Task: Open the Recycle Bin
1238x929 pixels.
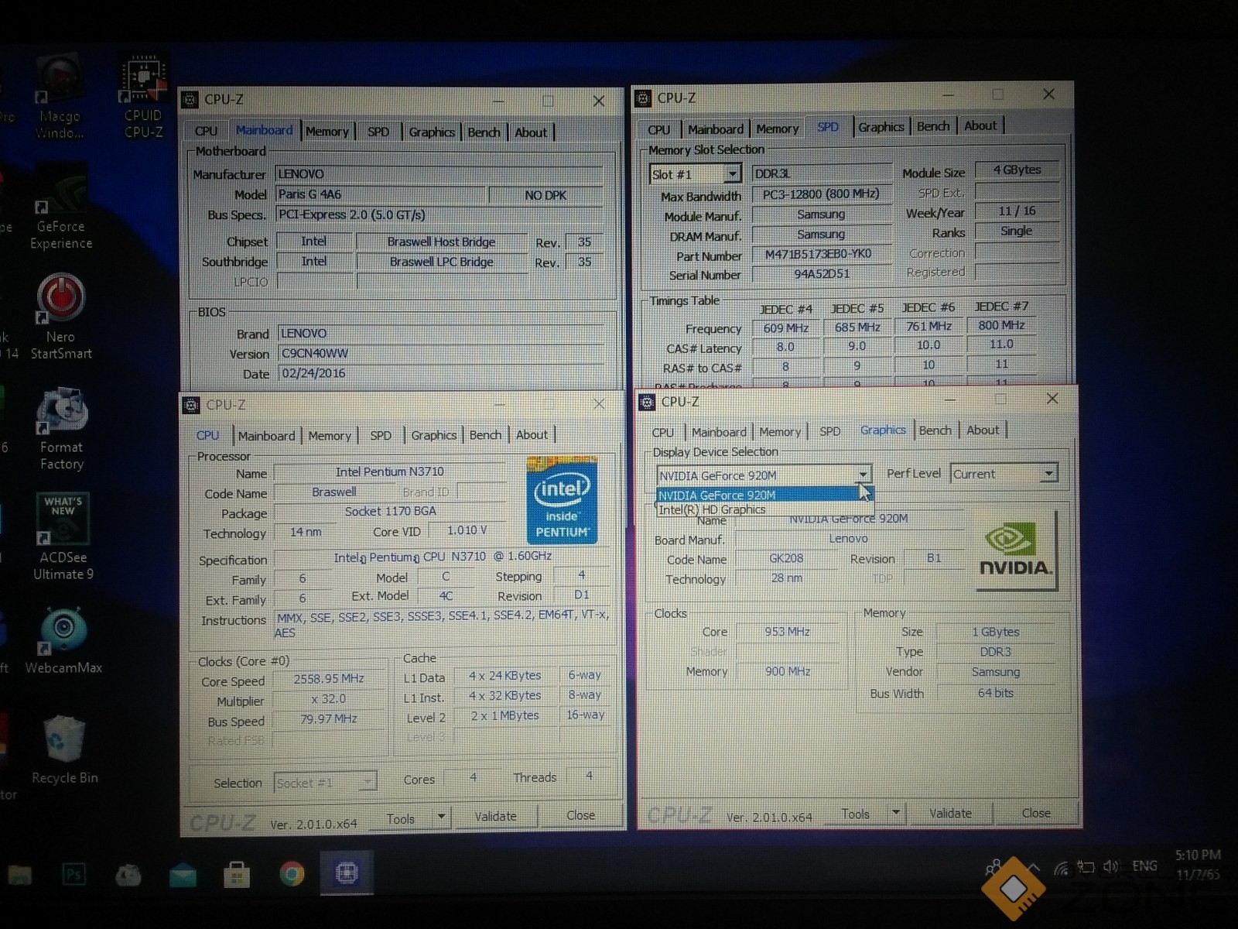Action: coord(64,750)
